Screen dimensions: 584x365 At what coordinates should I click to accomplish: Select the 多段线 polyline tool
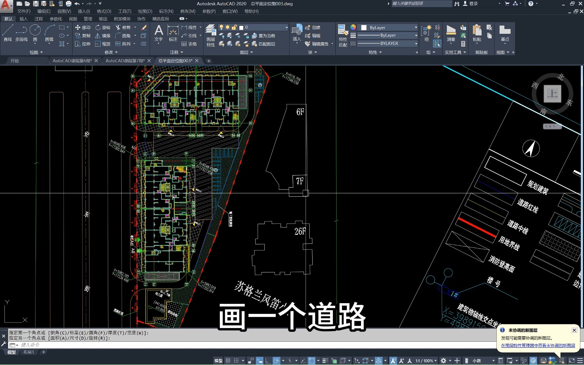click(x=21, y=33)
